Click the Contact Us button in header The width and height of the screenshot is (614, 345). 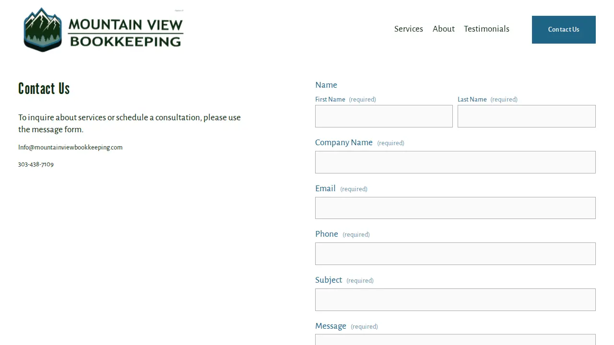click(564, 30)
